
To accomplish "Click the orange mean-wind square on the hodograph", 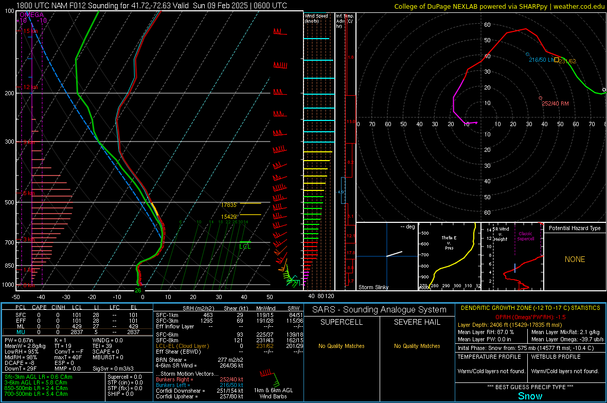I will point(556,60).
